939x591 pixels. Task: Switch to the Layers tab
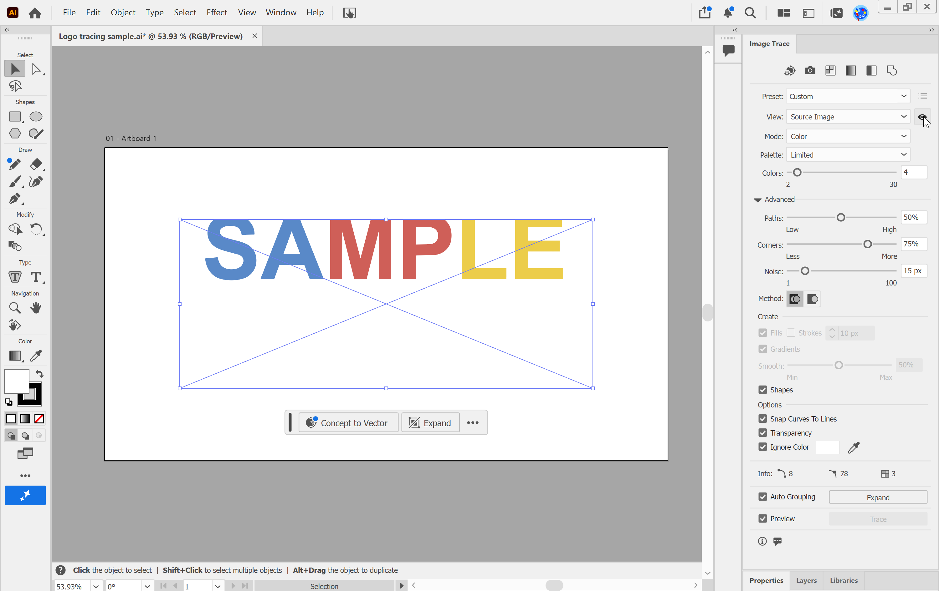tap(806, 580)
